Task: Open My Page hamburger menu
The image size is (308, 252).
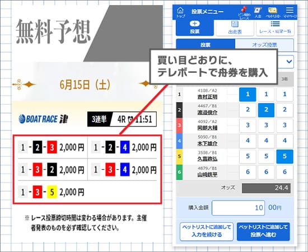Action: click(x=290, y=12)
